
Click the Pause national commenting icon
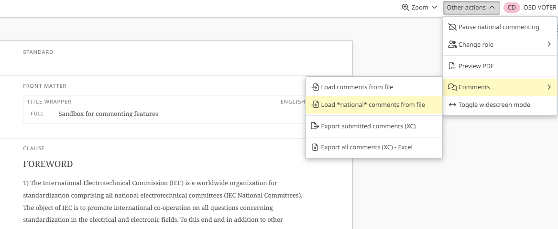click(x=452, y=27)
